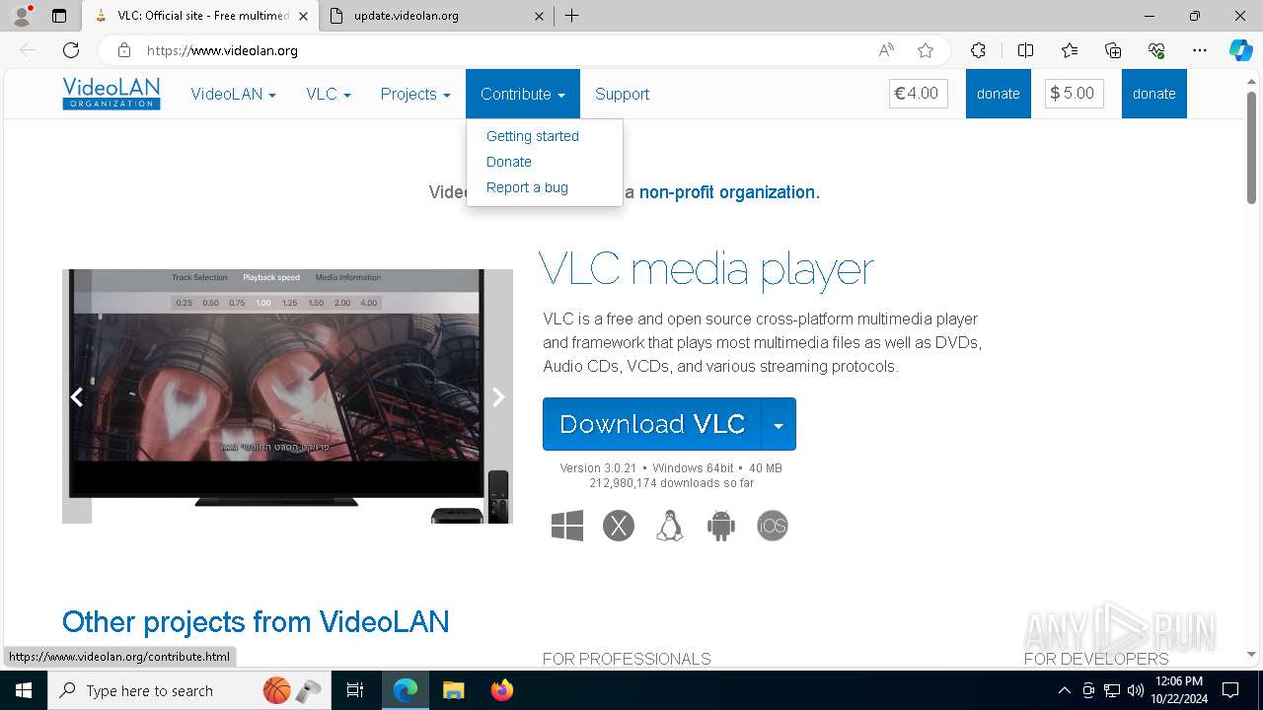Expand the Projects navigation dropdown
The width and height of the screenshot is (1263, 710).
pos(415,94)
